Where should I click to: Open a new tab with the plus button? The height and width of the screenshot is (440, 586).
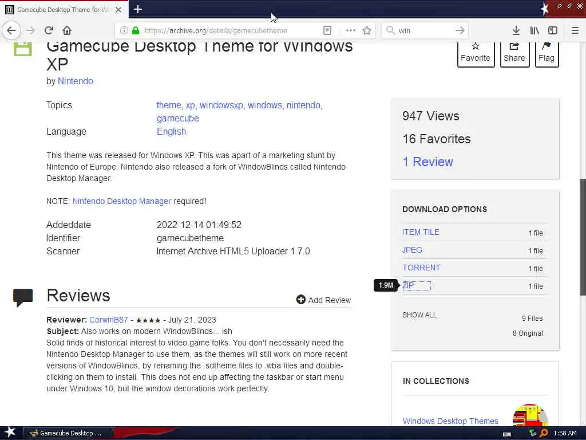[138, 9]
